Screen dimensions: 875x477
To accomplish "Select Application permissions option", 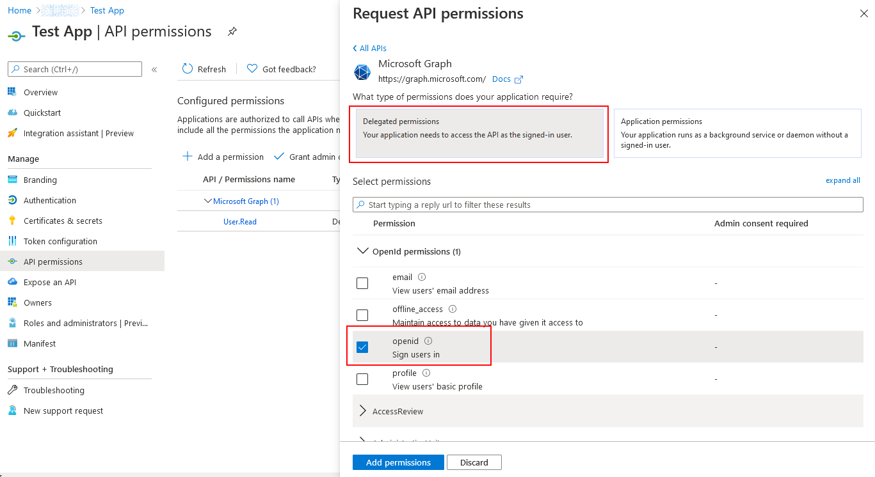I will (x=737, y=133).
